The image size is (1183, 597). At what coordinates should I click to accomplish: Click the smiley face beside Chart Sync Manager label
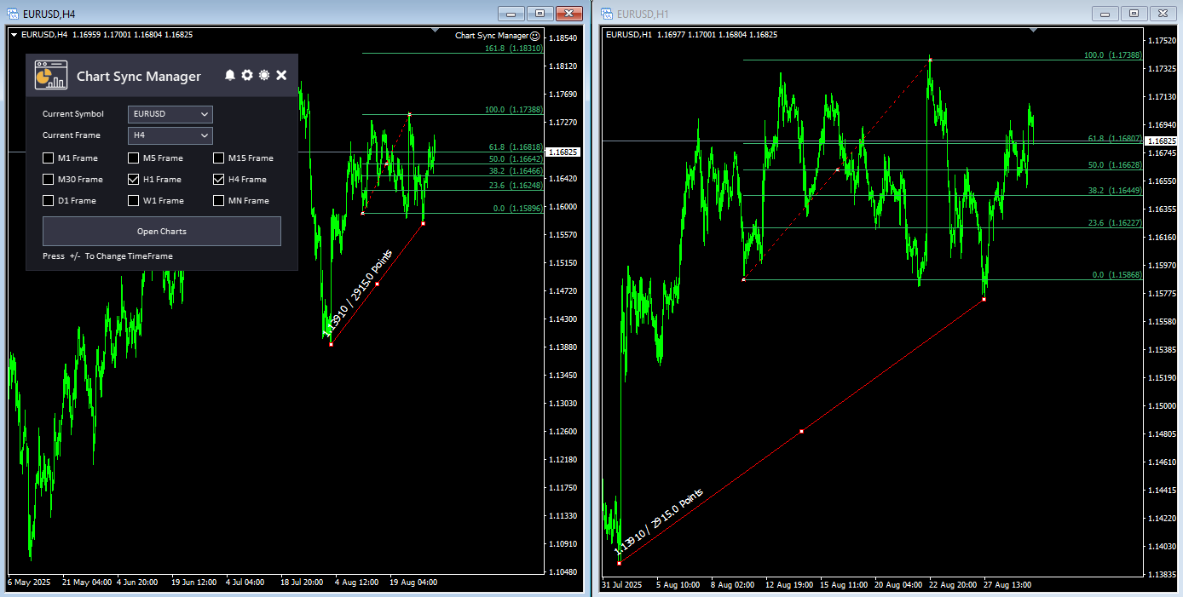[535, 36]
